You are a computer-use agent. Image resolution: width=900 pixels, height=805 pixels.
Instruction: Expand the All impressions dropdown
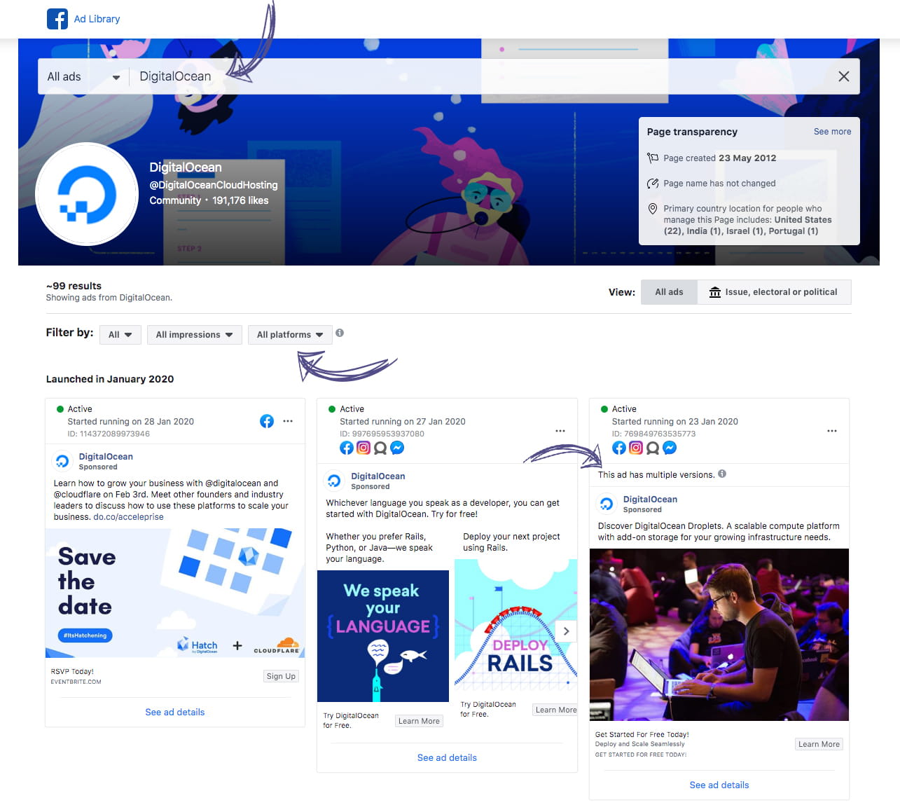click(195, 335)
